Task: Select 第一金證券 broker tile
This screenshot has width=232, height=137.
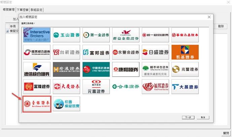Action: tap(96, 35)
